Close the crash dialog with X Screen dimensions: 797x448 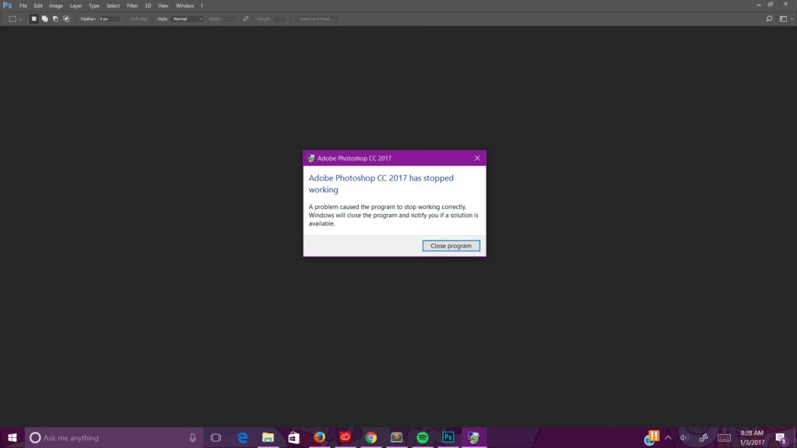point(477,158)
